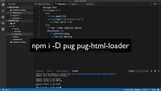Close the terminal panel

[x=159, y=71]
